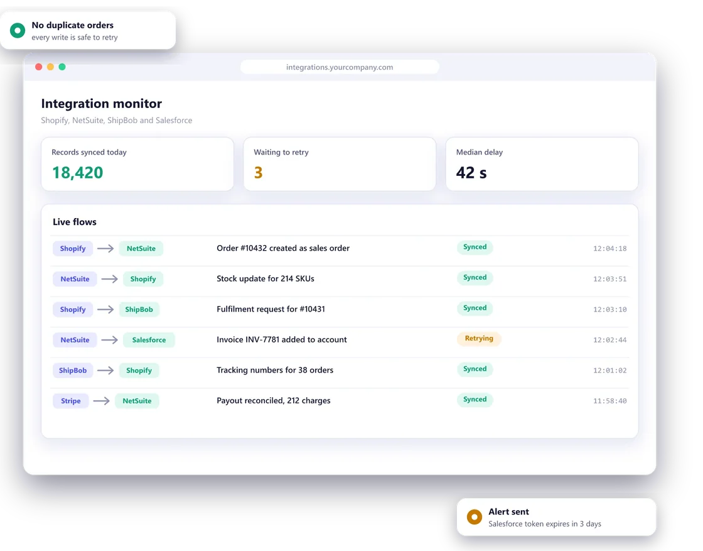Click the orange ring icon beside Alert sent
This screenshot has width=703, height=551.
click(475, 517)
